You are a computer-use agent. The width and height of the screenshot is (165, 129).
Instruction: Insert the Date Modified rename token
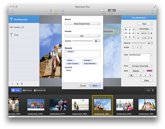(x=90, y=63)
